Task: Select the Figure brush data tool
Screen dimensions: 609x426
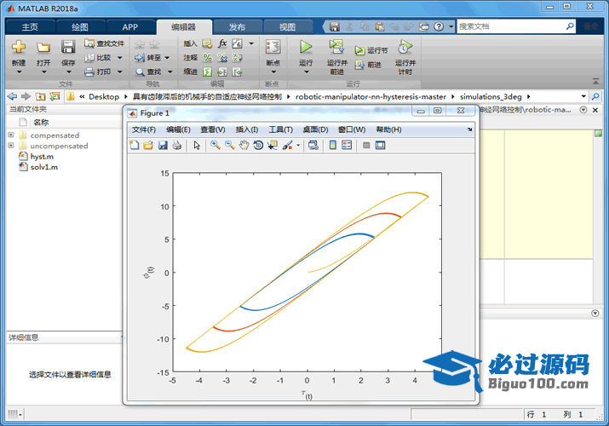Action: (288, 145)
